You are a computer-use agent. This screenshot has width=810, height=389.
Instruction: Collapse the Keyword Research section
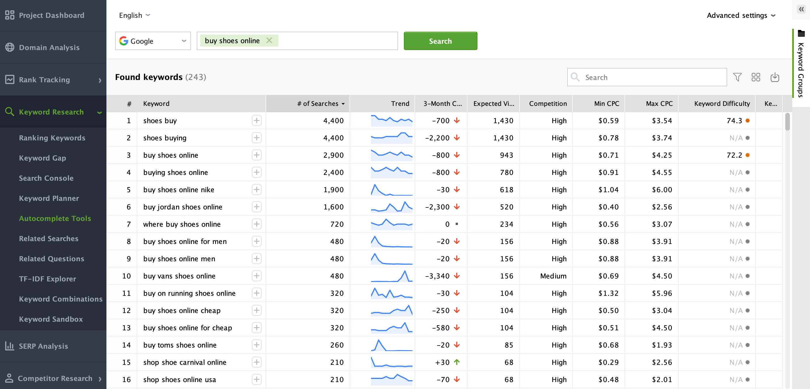point(100,112)
